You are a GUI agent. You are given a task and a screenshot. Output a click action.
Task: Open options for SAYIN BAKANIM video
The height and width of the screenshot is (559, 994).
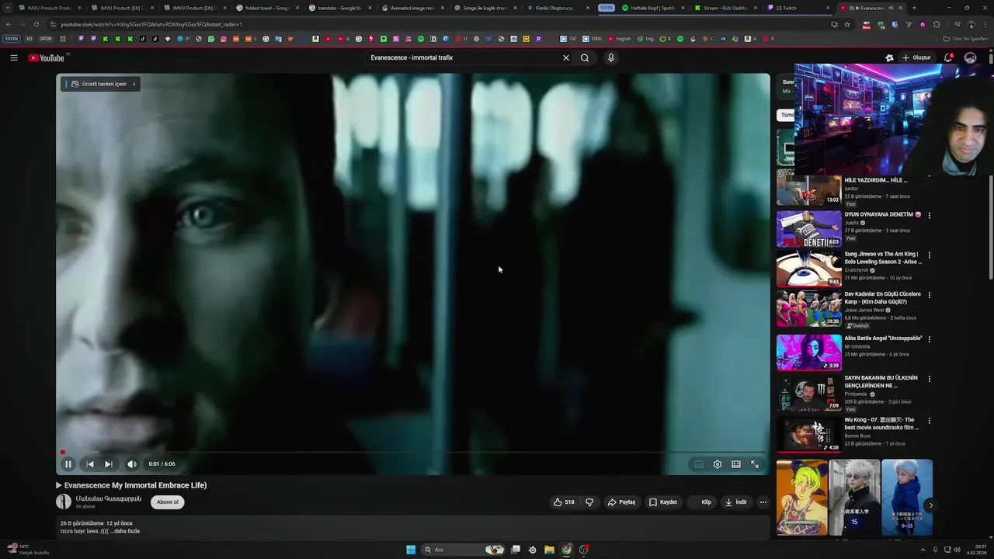tap(930, 379)
